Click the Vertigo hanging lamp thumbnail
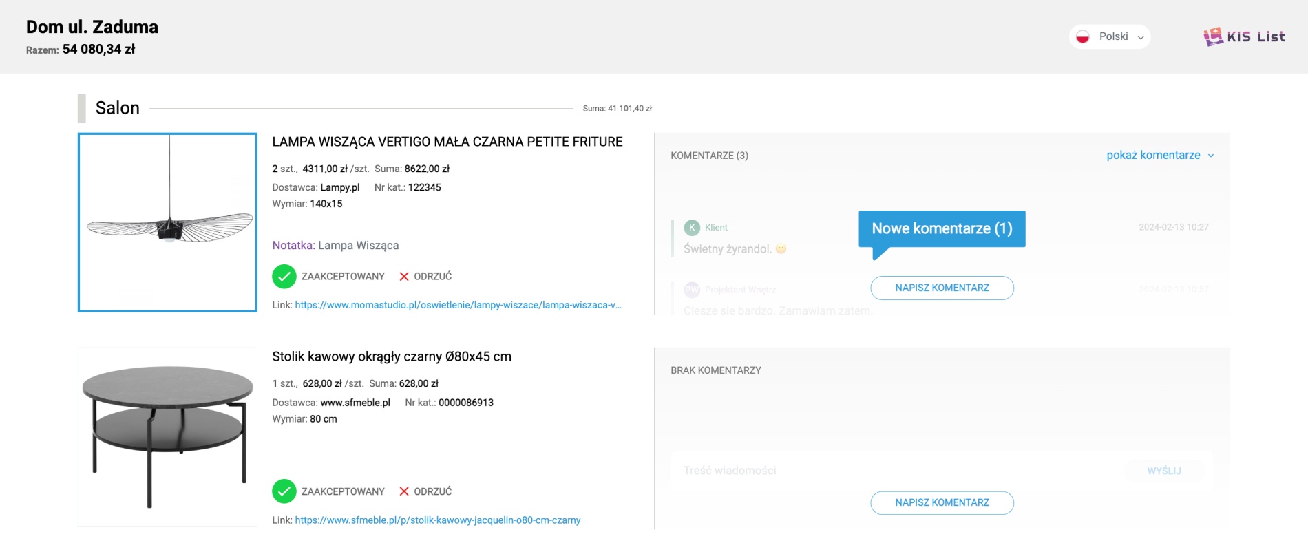This screenshot has height=543, width=1308. coord(167,222)
